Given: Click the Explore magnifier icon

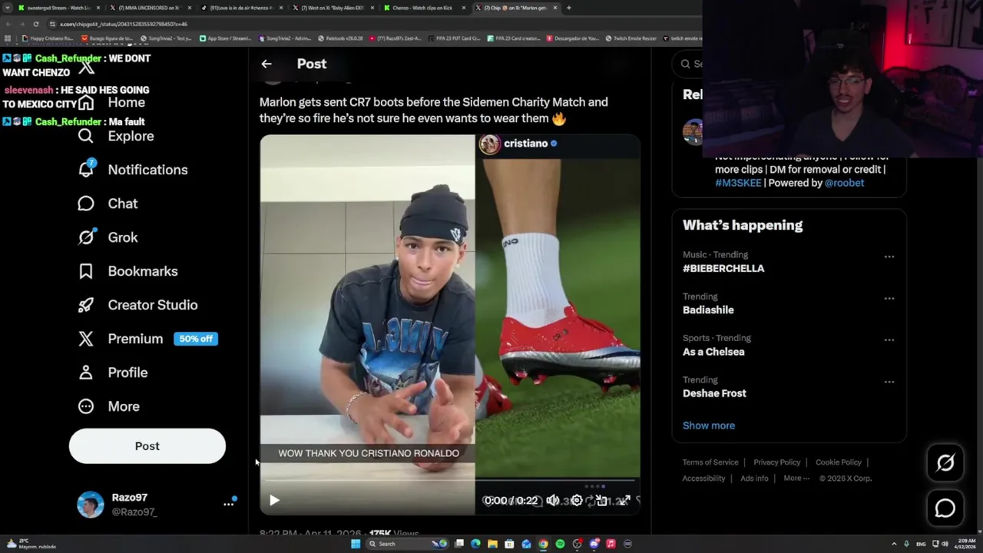Looking at the screenshot, I should 86,136.
